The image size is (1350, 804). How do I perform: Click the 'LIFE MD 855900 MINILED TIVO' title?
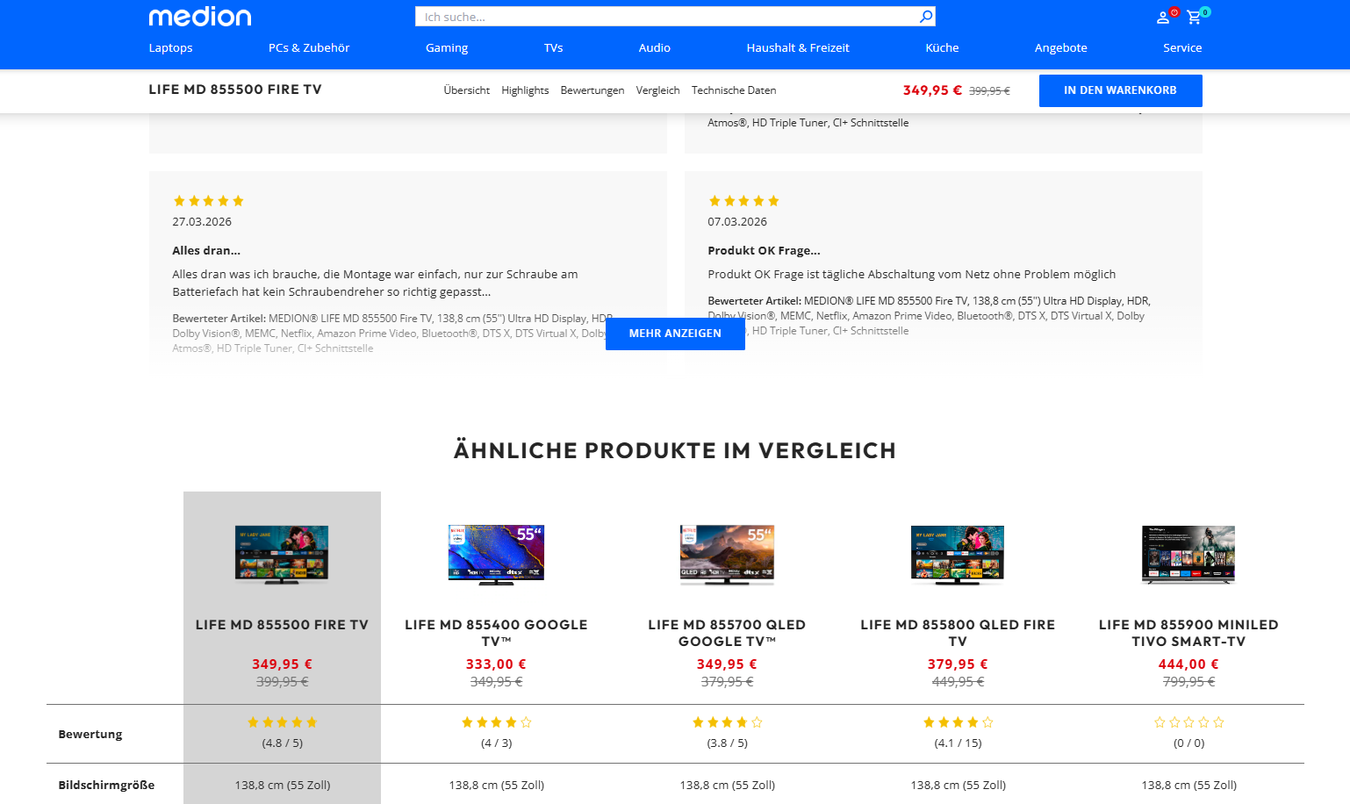coord(1188,633)
